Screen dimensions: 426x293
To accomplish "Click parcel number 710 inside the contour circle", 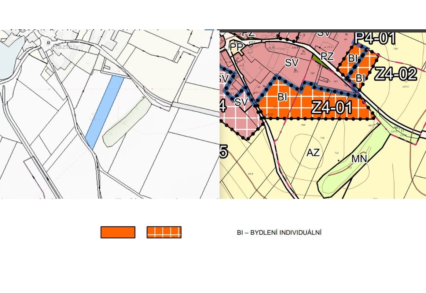I will (322, 138).
